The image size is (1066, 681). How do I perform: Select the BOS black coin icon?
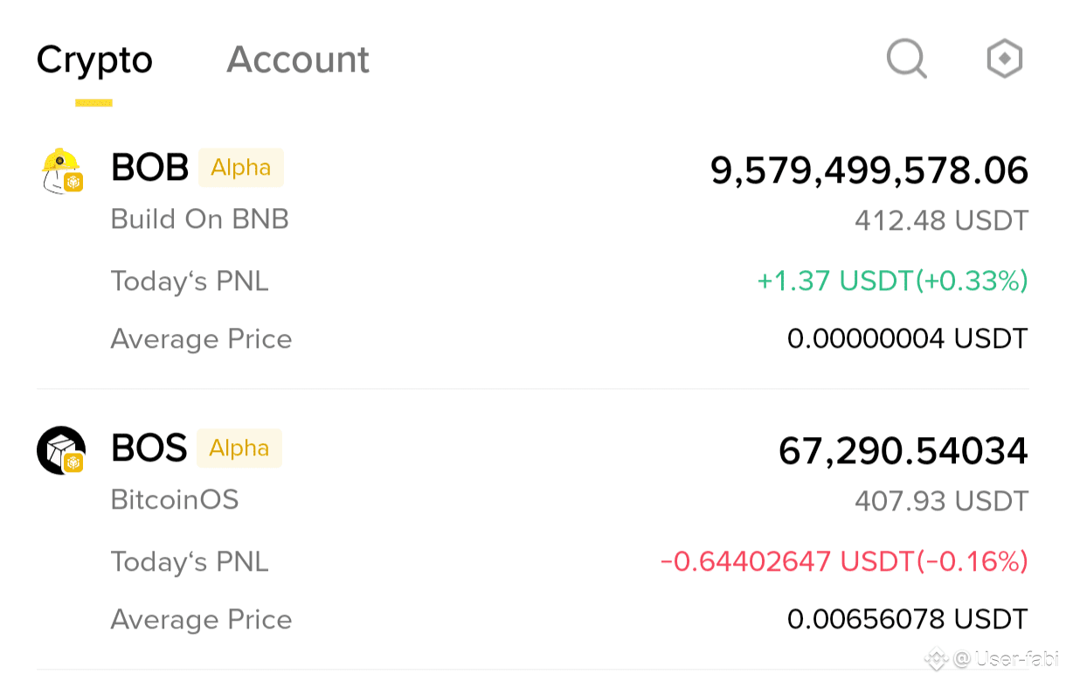tap(61, 450)
